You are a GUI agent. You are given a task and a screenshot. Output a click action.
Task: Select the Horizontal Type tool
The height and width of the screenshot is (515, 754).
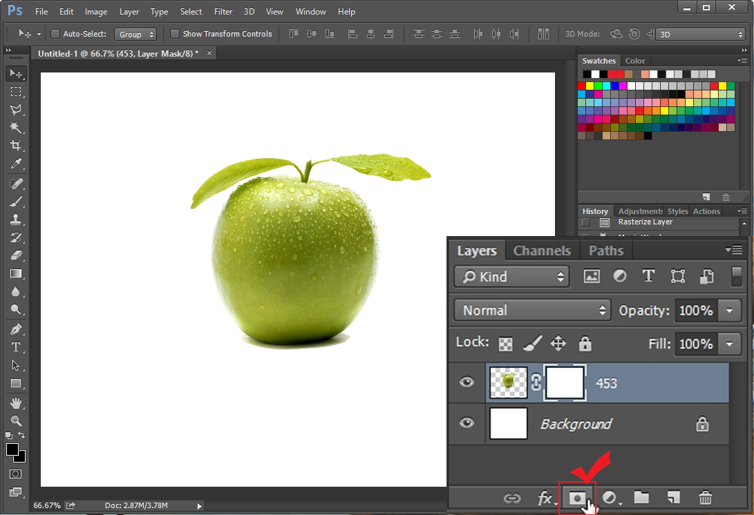(x=16, y=347)
